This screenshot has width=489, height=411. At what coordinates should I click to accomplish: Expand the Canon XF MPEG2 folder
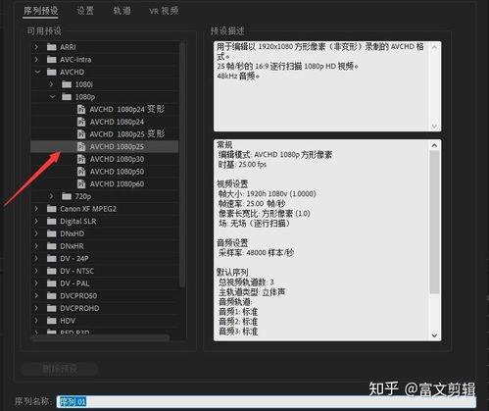36,209
